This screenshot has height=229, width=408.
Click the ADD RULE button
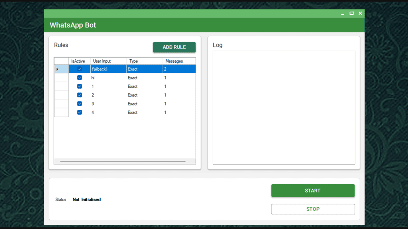174,47
